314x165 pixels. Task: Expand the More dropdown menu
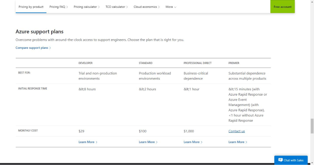171,7
